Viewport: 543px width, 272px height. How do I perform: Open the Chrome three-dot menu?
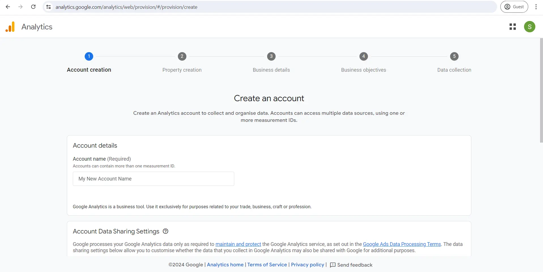tap(536, 7)
